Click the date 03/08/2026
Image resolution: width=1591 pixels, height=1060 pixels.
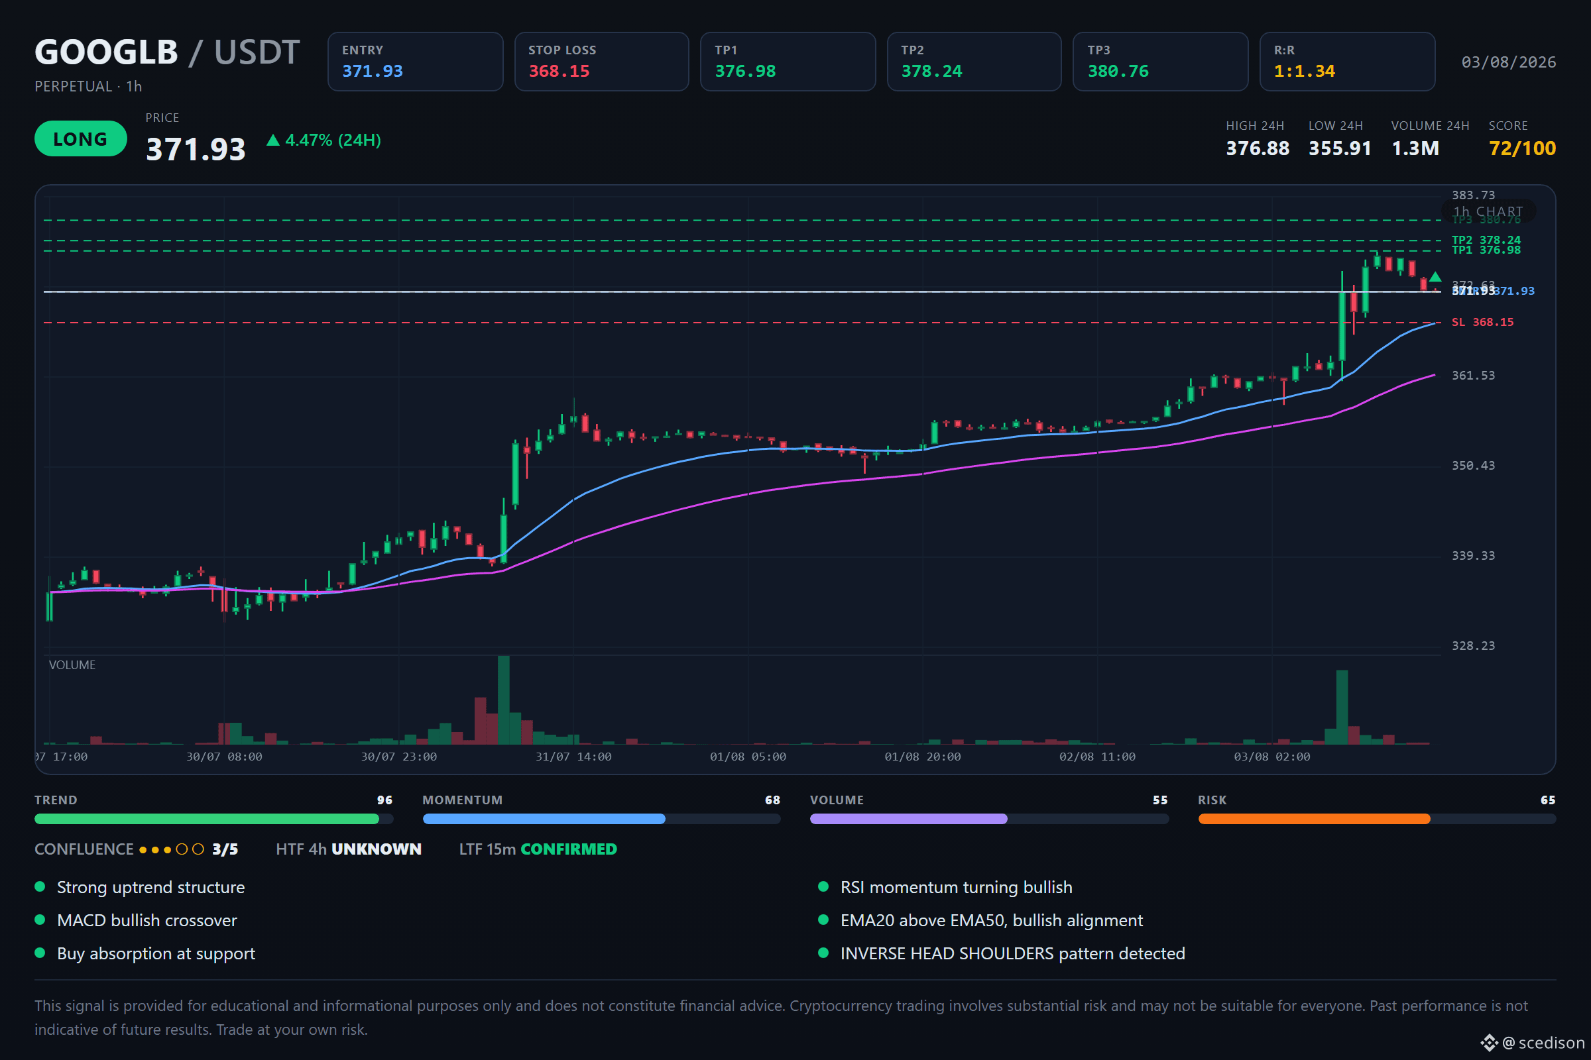click(x=1509, y=62)
